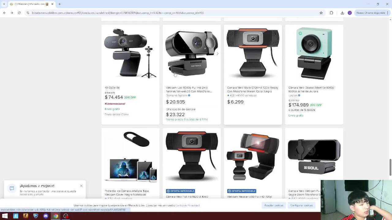Click the address bar URL
Screen dimensions: 392x220
point(118,13)
